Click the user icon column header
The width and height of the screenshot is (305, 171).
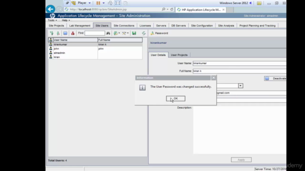tap(51, 40)
